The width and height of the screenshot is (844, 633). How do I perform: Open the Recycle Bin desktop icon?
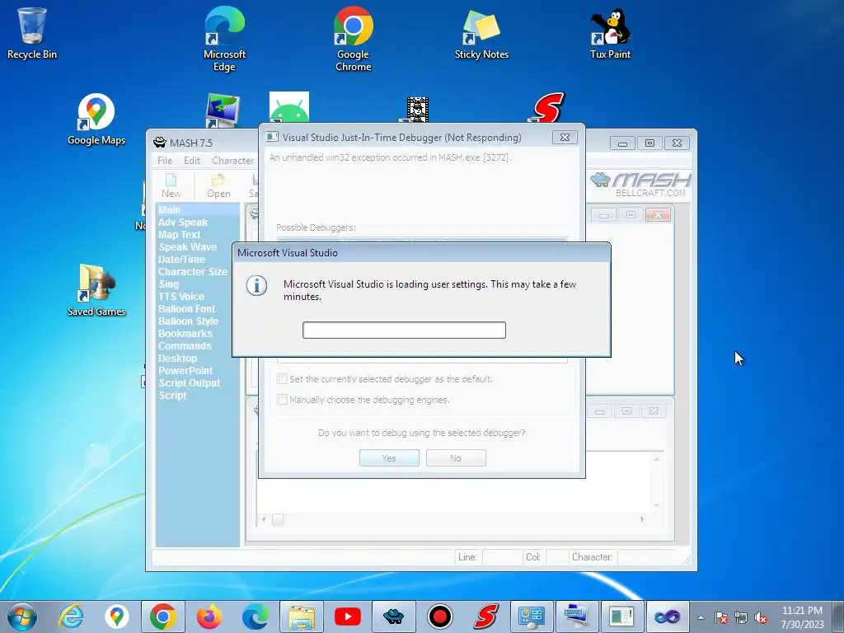pyautogui.click(x=32, y=33)
